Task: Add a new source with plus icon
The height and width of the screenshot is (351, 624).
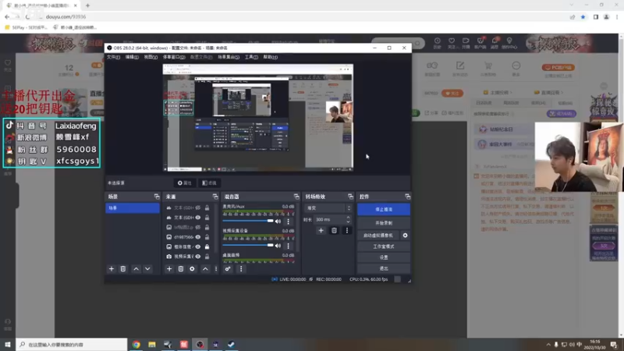Action: (169, 269)
